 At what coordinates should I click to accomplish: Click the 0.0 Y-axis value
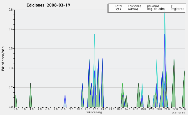point(11,107)
